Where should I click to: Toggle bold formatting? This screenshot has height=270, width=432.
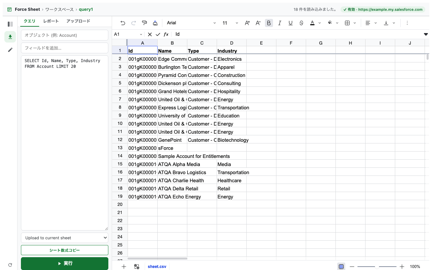click(269, 23)
